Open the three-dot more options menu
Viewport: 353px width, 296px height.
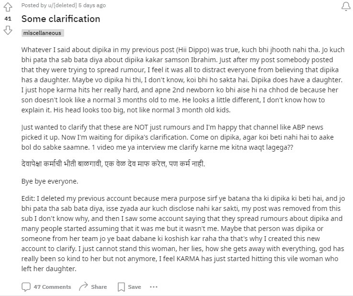coord(153,287)
